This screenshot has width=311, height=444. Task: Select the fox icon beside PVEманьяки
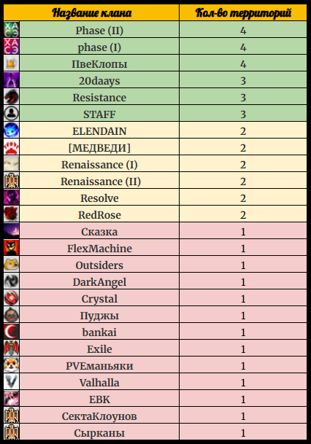click(12, 365)
